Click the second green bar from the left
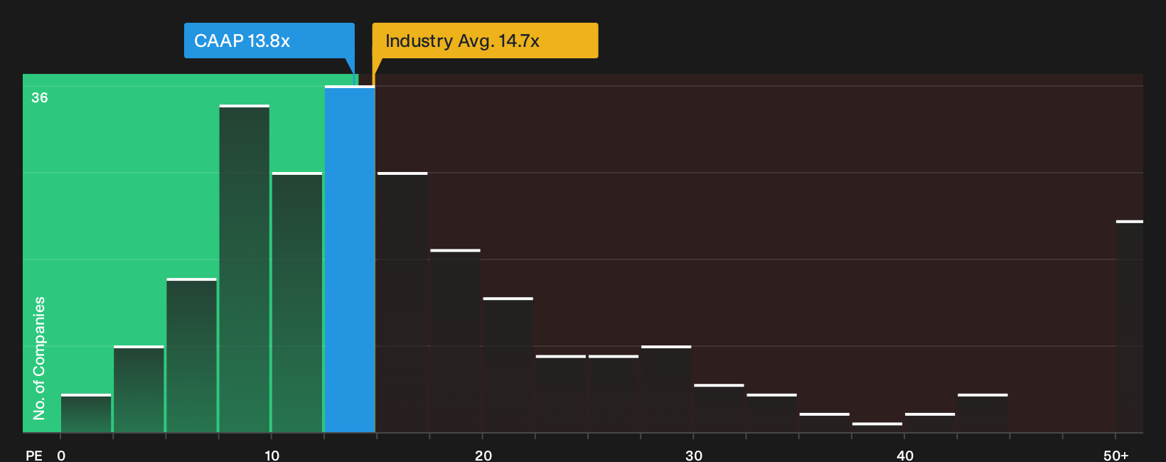The image size is (1166, 462). coord(139,389)
